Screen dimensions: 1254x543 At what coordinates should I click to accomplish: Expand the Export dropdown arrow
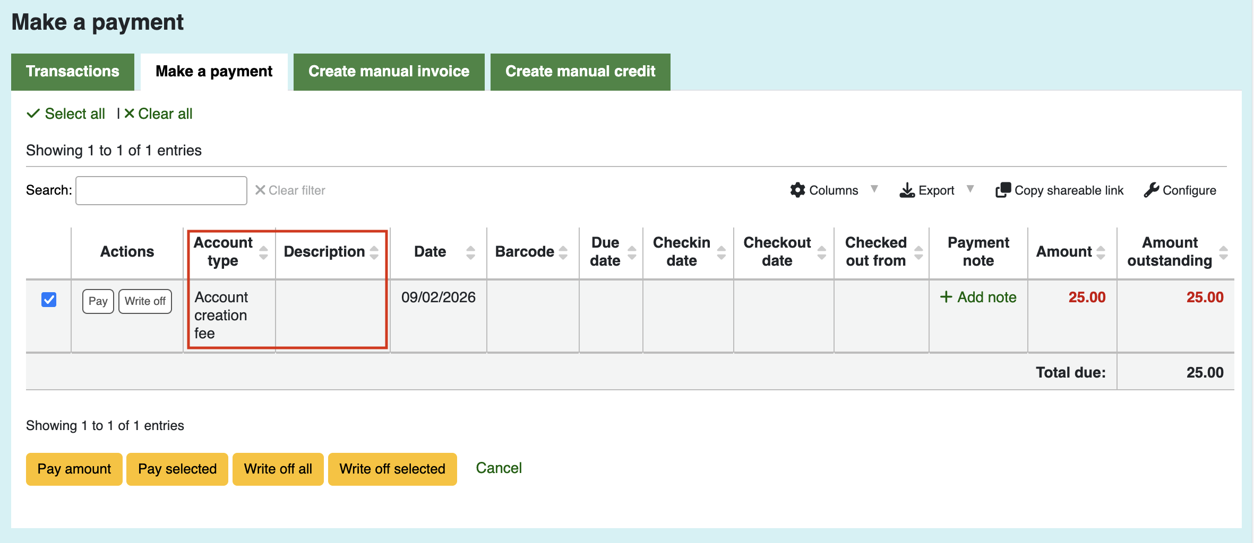(x=970, y=189)
